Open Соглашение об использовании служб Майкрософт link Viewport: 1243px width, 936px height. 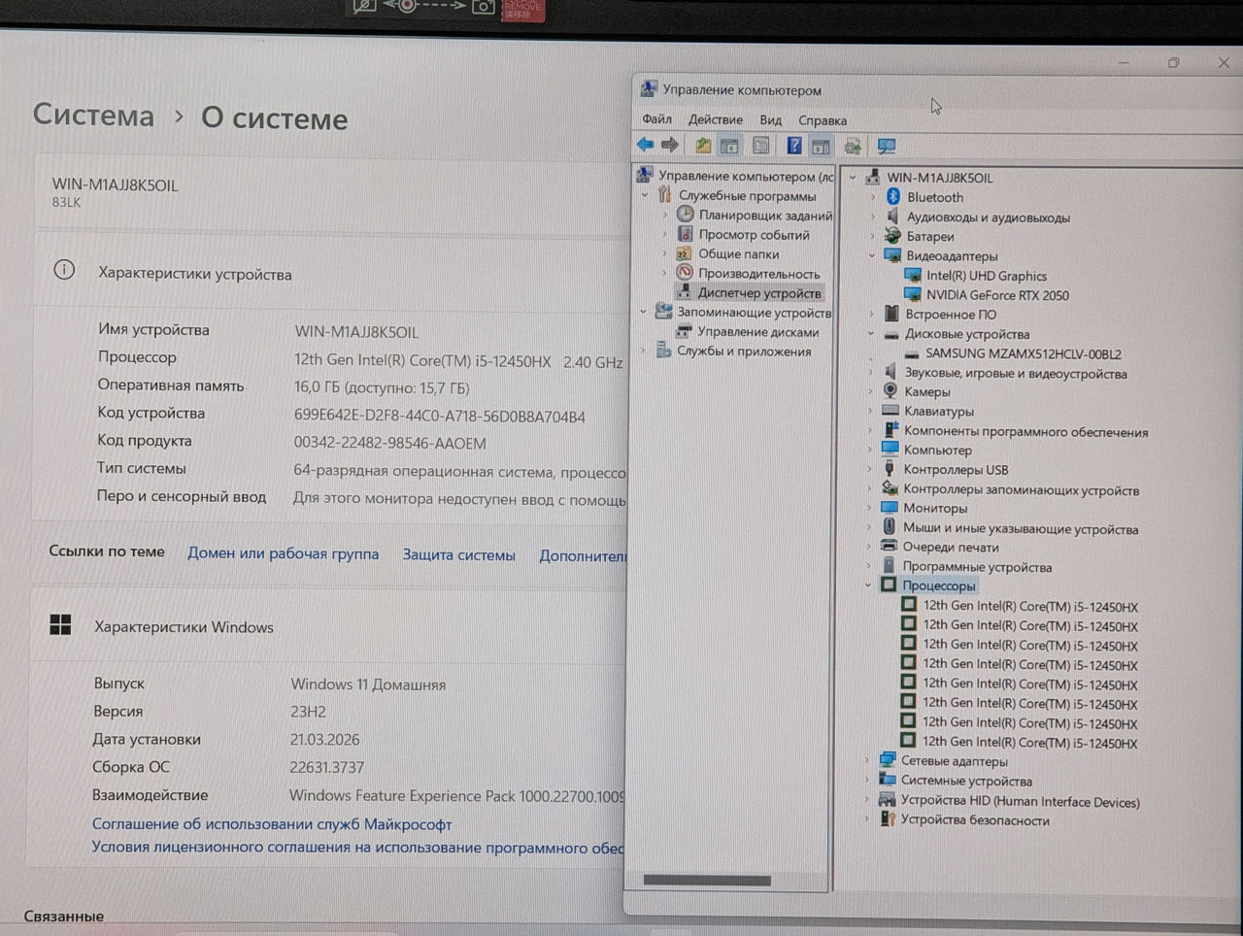coord(272,824)
